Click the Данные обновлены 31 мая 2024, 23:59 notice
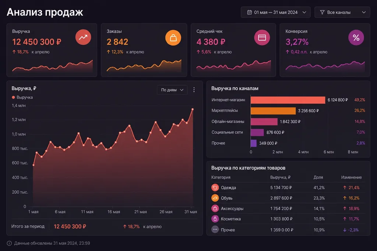The height and width of the screenshot is (251, 377). [x=52, y=243]
